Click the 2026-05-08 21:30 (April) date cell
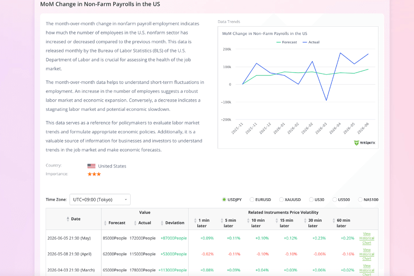The width and height of the screenshot is (414, 276). coord(69,254)
